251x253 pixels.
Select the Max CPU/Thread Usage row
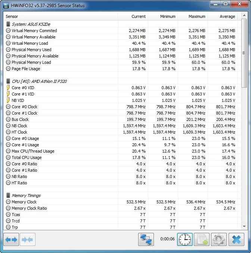[x=122, y=151]
